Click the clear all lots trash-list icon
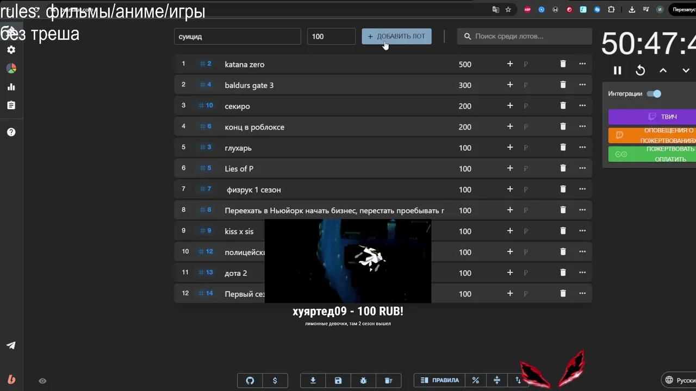The height and width of the screenshot is (391, 696). pos(388,381)
